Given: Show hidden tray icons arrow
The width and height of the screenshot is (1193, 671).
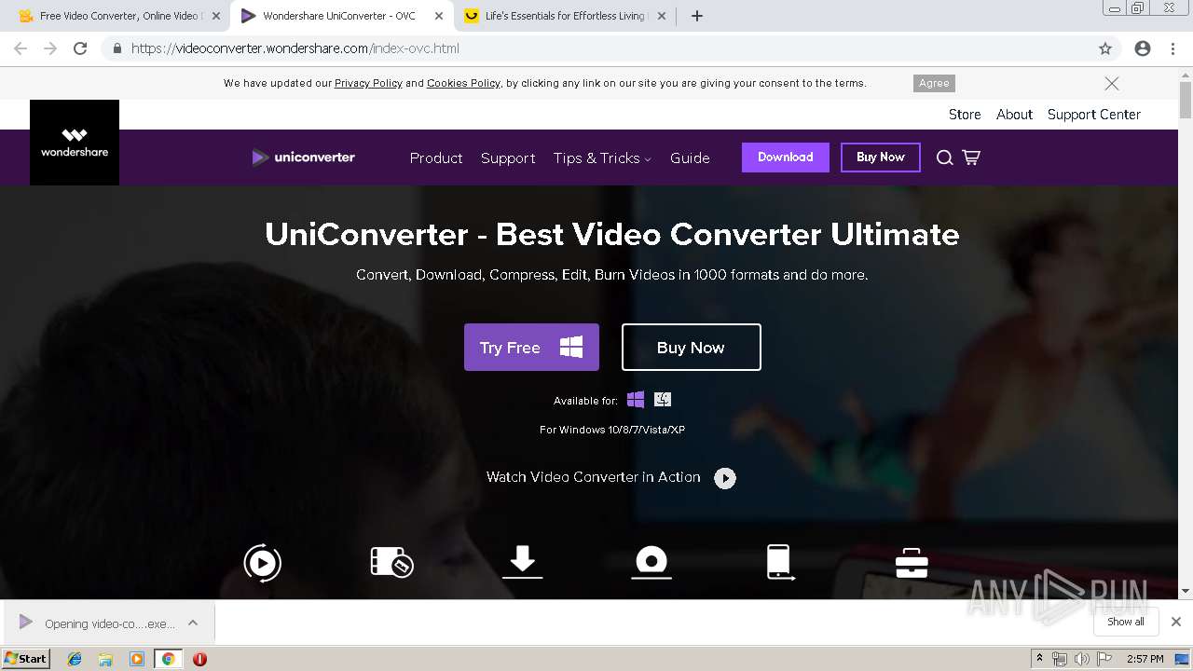Looking at the screenshot, I should [x=1040, y=659].
